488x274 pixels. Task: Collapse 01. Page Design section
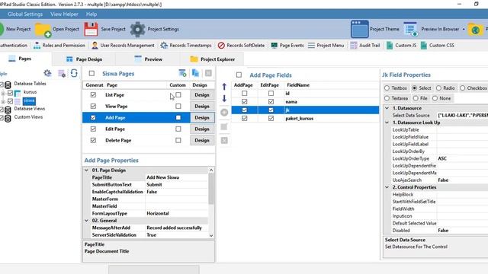86,170
